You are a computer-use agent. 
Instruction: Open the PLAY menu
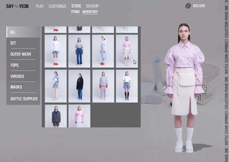pyautogui.click(x=40, y=6)
